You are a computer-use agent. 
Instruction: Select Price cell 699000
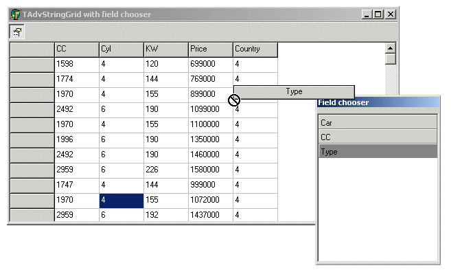click(x=211, y=65)
